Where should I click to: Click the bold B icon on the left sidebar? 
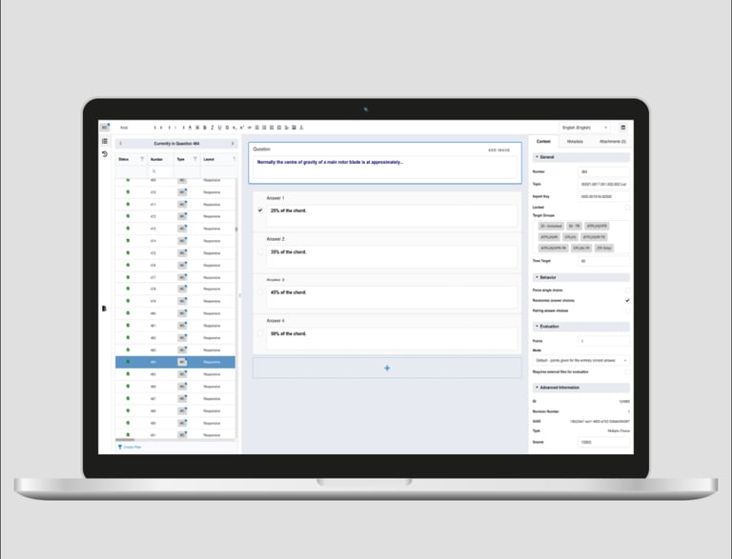point(104,309)
